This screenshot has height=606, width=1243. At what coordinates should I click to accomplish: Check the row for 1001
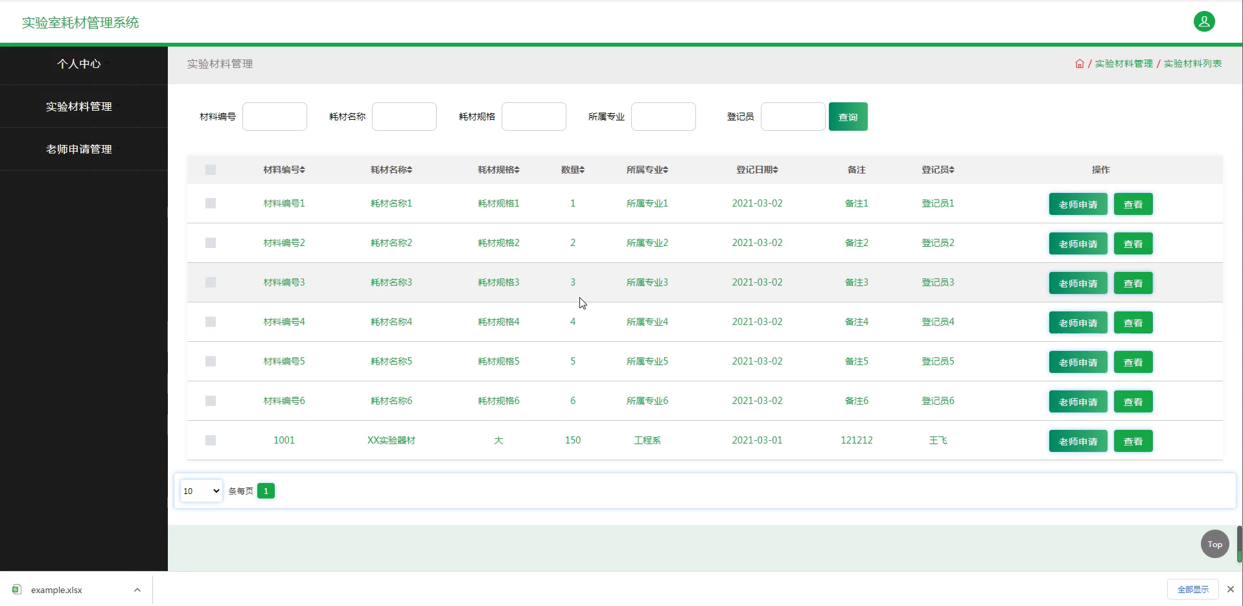coord(211,440)
